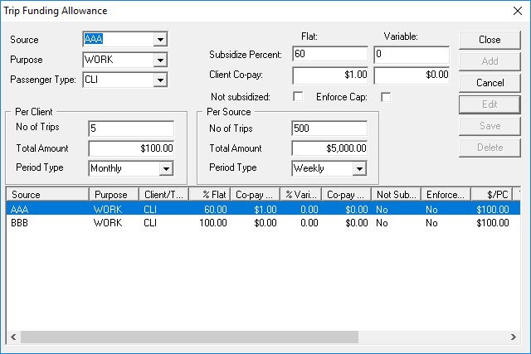Screen dimensions: 531x354
Task: Click the 60.00 % Flat cell
Action: click(216, 210)
